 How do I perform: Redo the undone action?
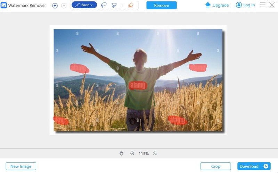[64, 6]
